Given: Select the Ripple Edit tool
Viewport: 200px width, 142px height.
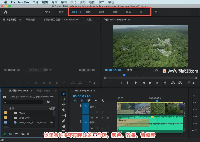Looking at the screenshot, I should point(64,104).
